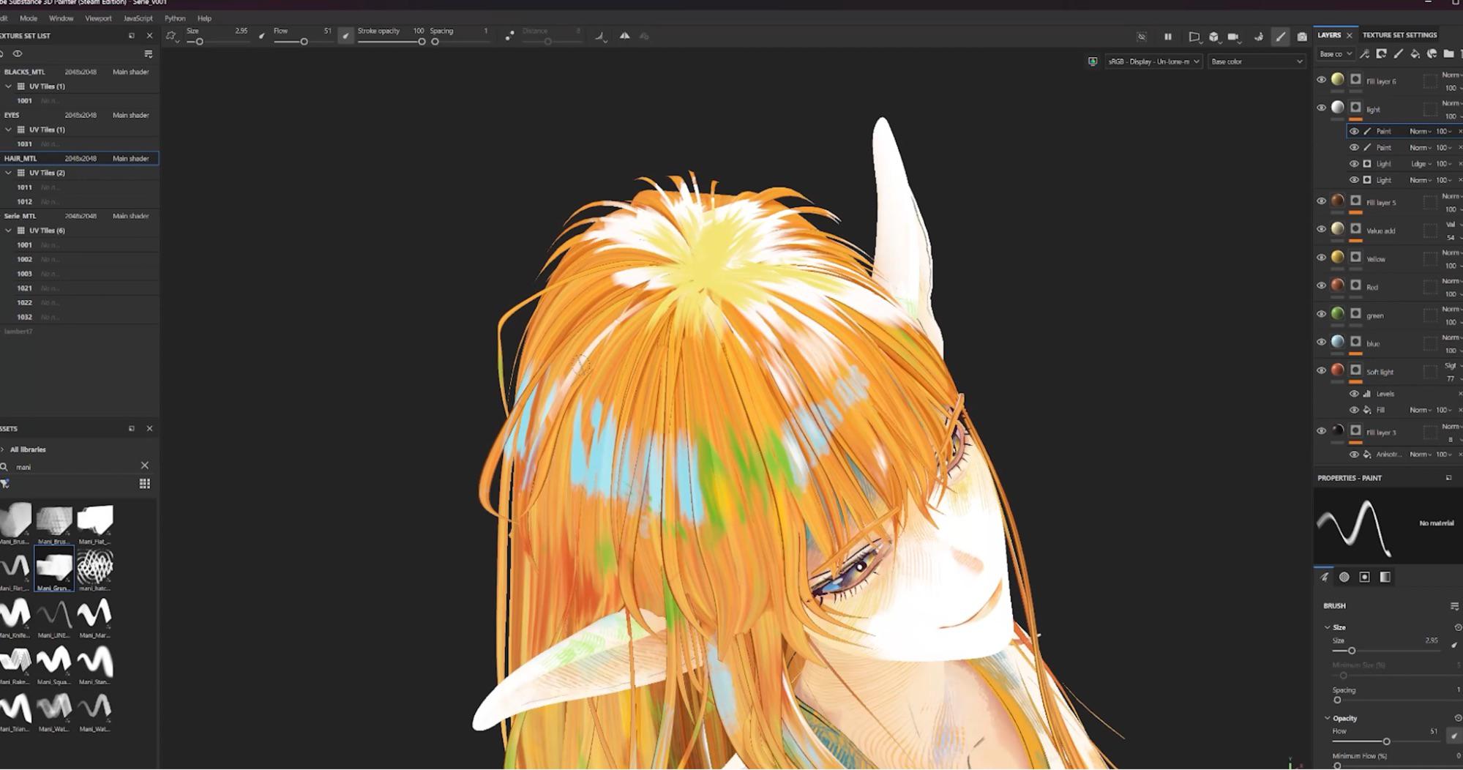Collapse UV Tiles (2) under HAIR_MTL
1463x770 pixels.
coord(8,173)
